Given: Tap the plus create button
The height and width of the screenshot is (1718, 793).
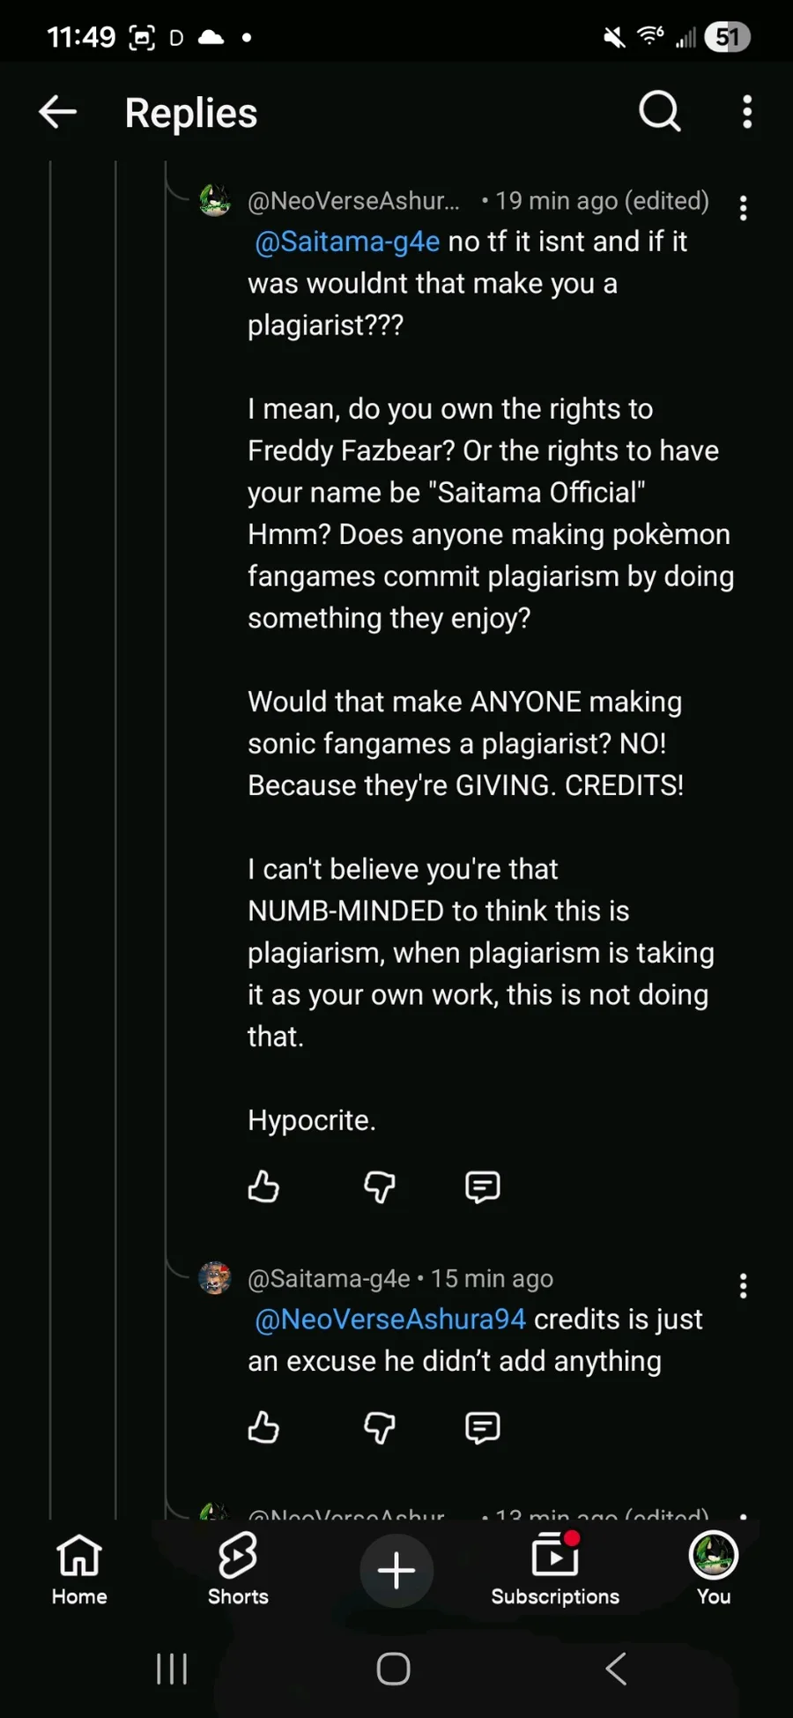Looking at the screenshot, I should pos(396,1570).
